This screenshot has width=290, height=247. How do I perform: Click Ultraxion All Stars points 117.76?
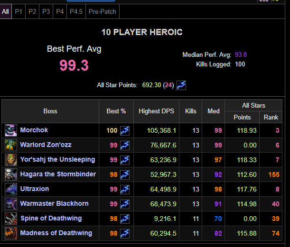click(247, 189)
